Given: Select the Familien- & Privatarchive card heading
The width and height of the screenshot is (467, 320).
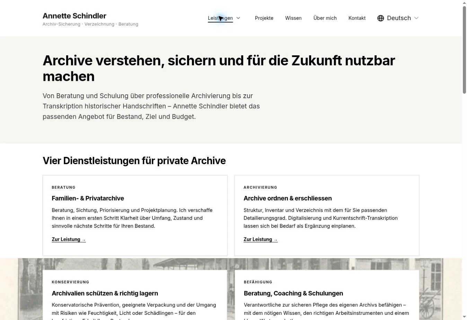Looking at the screenshot, I should click(x=88, y=198).
